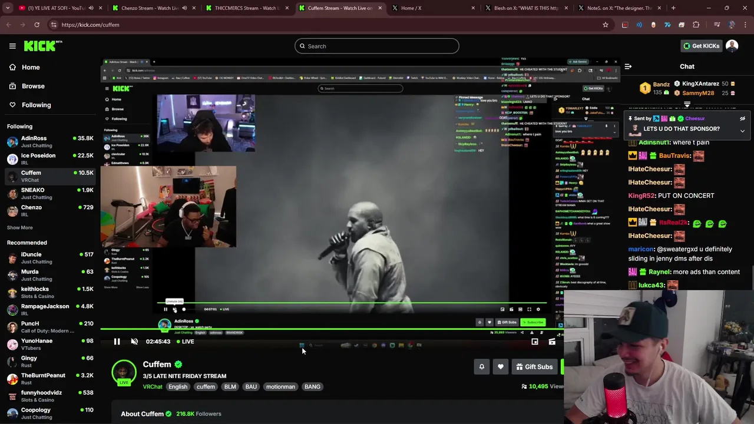Turn on notifications with the bell button
The image size is (754, 424).
coord(481,367)
